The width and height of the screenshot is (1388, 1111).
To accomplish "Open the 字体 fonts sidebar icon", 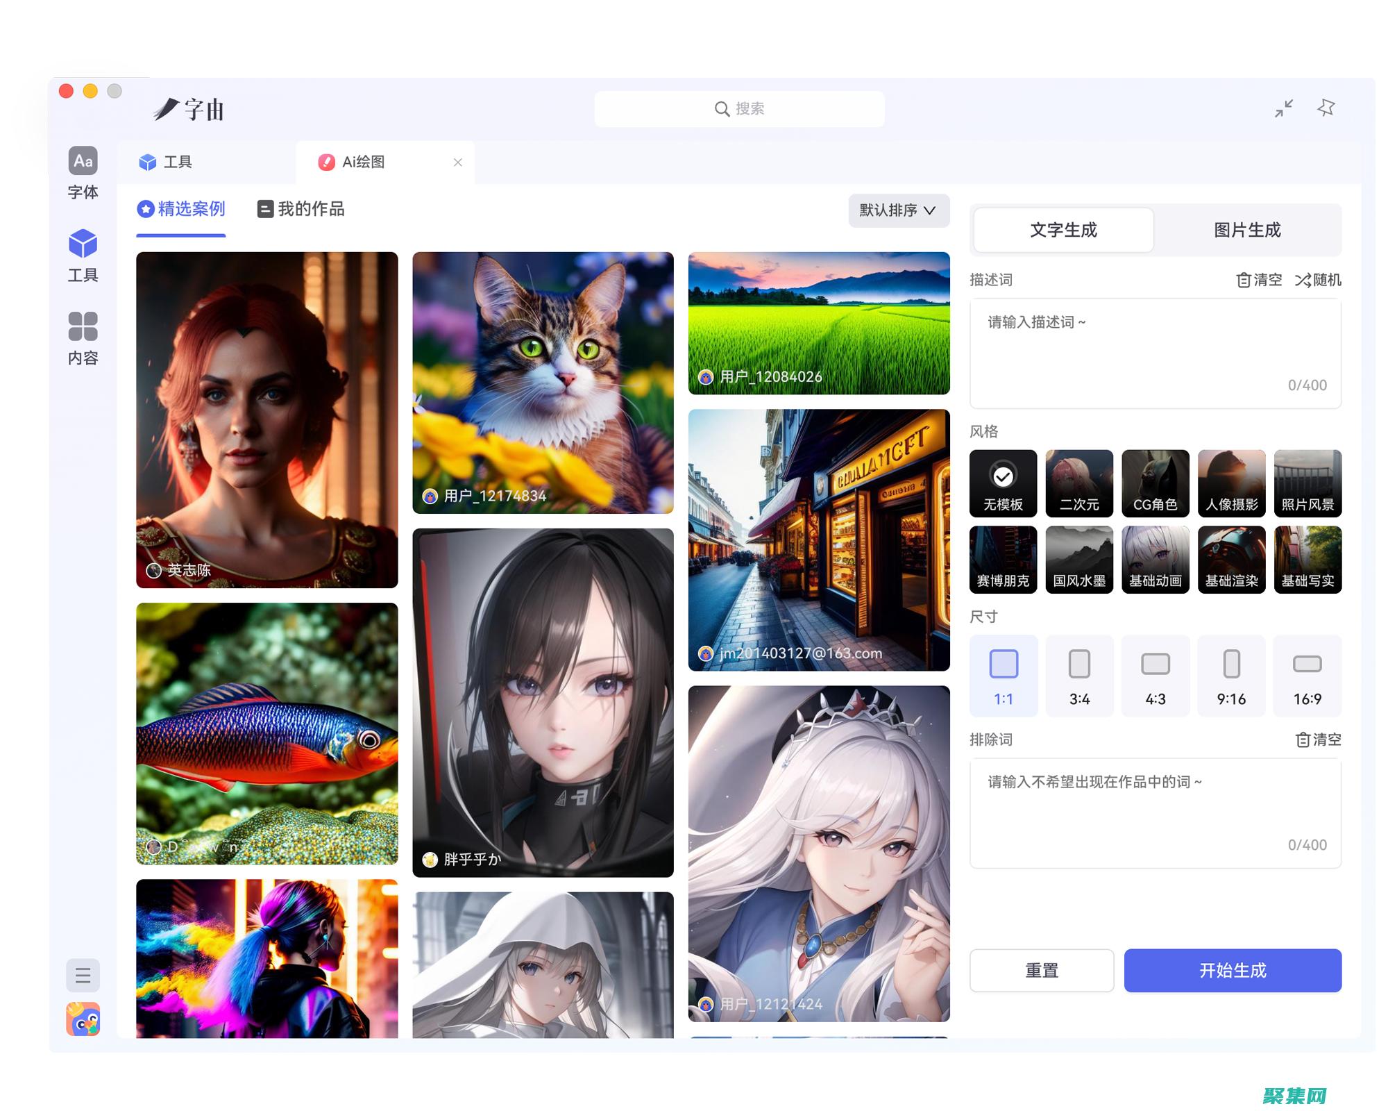I will [x=83, y=161].
